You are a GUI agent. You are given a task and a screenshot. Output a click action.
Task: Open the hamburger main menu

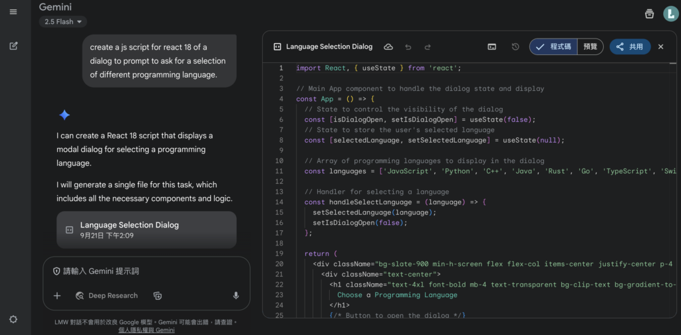click(x=13, y=12)
